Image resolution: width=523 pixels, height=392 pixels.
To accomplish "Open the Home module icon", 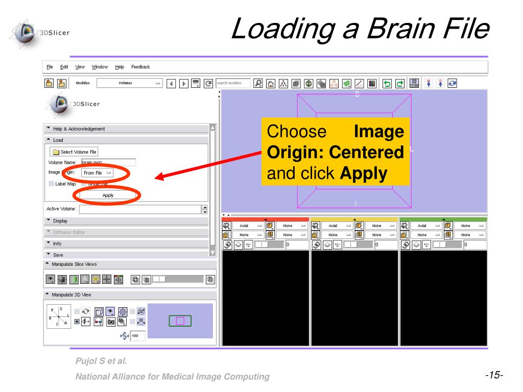I will coord(271,83).
